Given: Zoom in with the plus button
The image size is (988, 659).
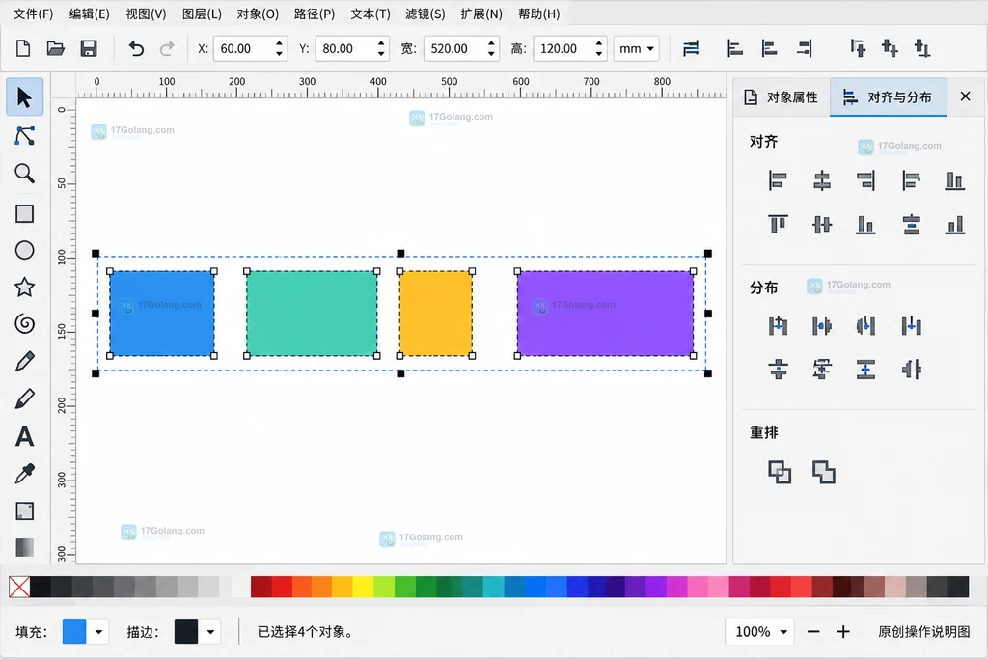Looking at the screenshot, I should 843,631.
